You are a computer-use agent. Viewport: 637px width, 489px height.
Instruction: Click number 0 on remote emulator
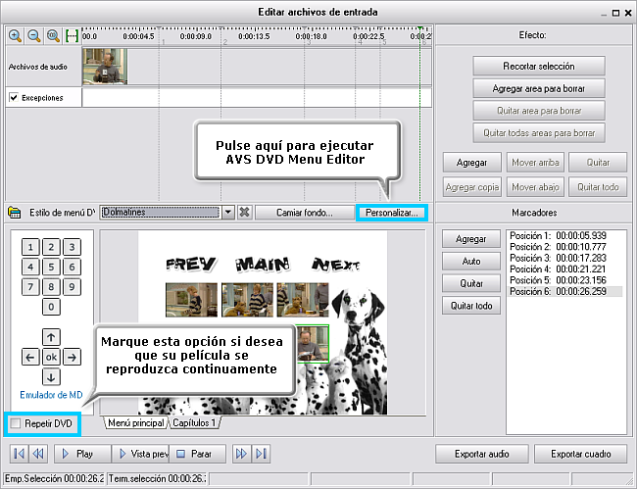51,307
